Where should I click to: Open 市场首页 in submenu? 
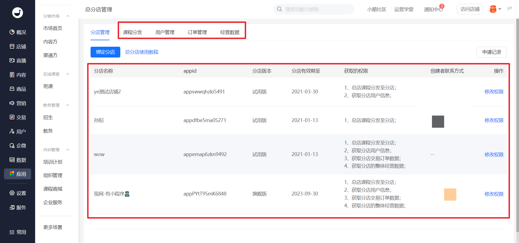pyautogui.click(x=53, y=28)
